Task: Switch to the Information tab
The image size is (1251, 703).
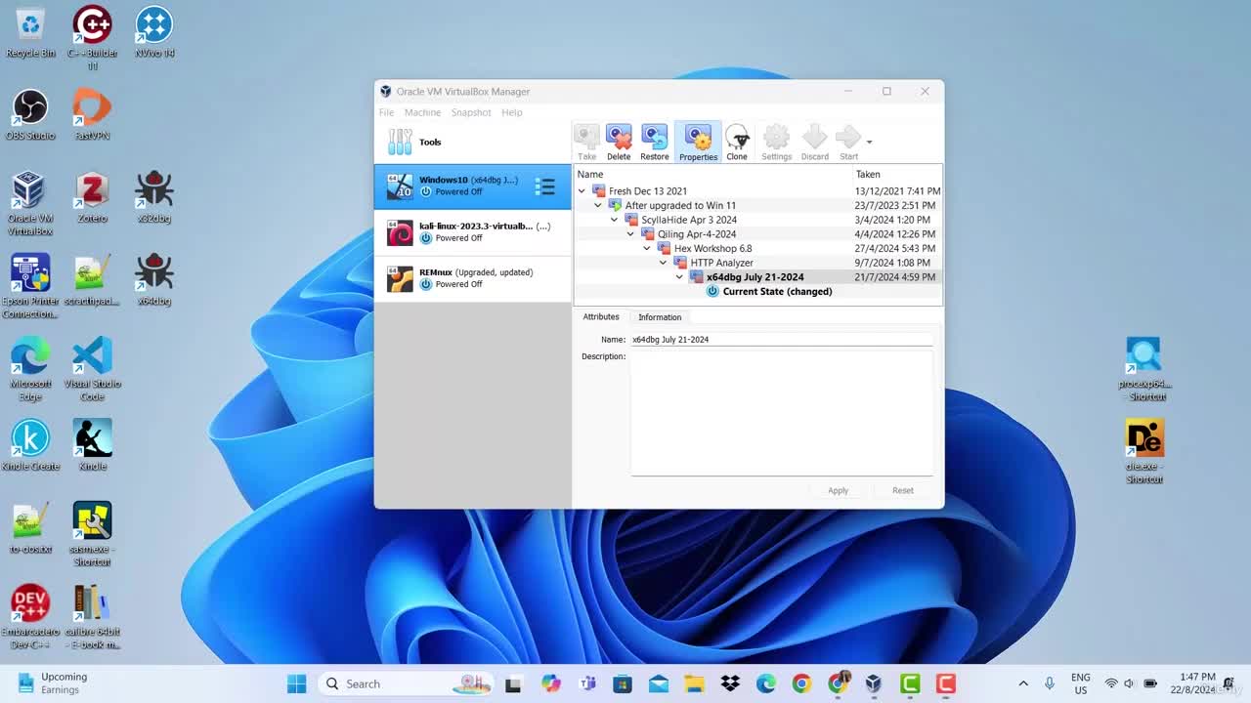Action: [x=660, y=317]
